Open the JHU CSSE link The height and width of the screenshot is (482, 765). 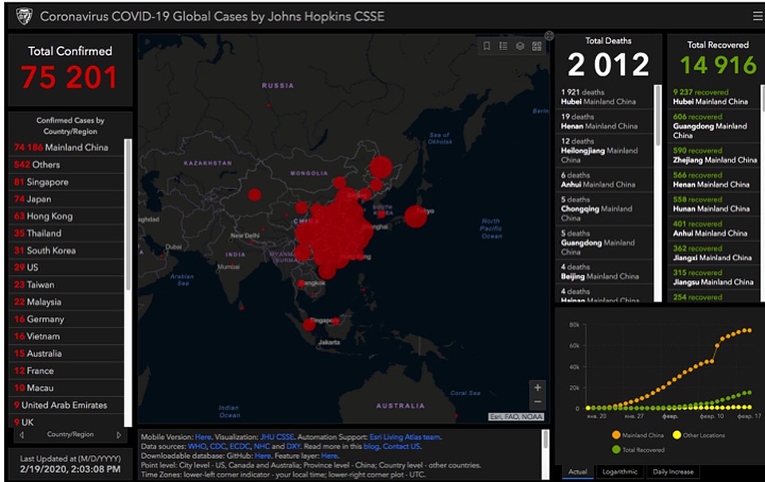click(x=277, y=437)
